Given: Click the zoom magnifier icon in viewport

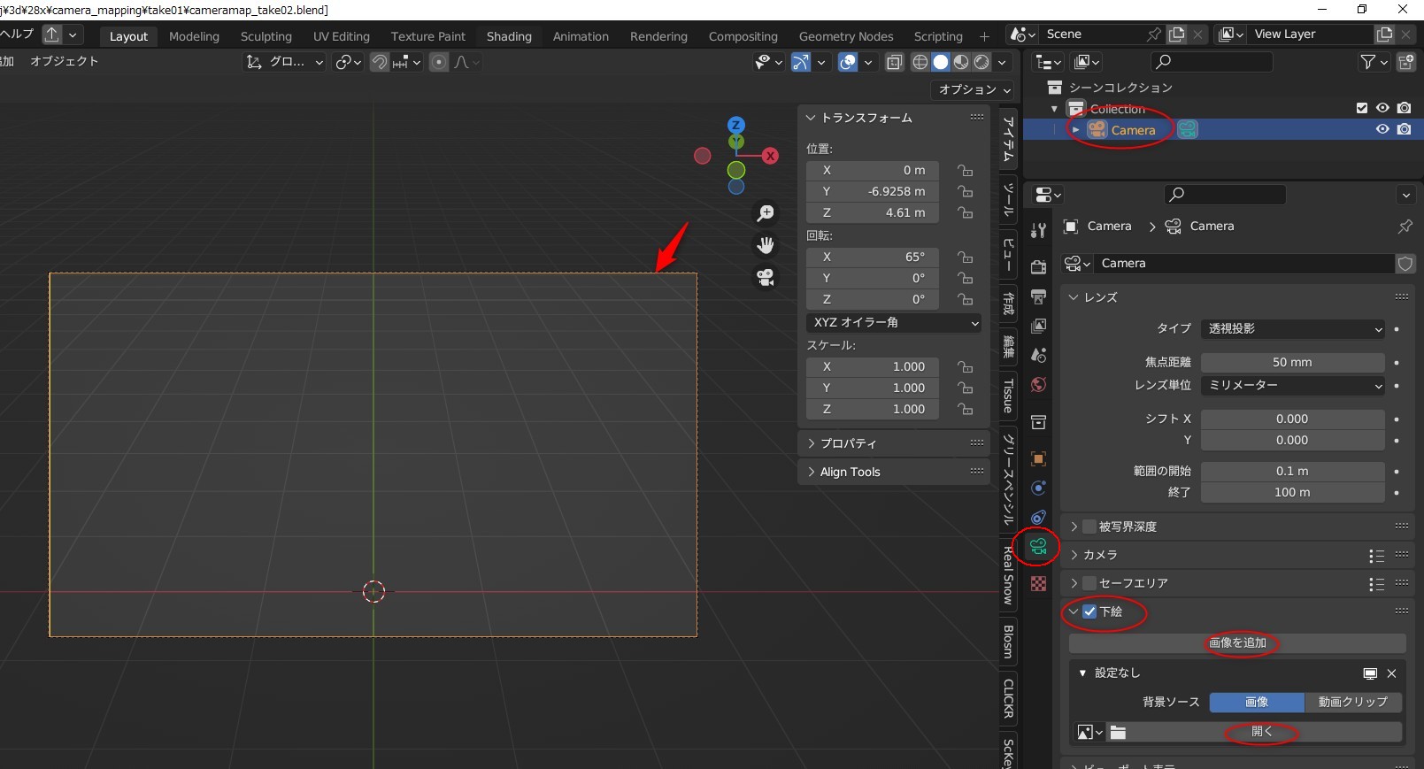Looking at the screenshot, I should (x=766, y=213).
